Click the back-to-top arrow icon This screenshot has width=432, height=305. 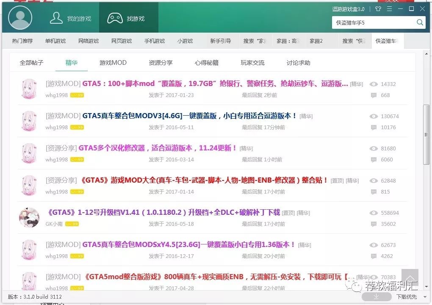point(411,278)
